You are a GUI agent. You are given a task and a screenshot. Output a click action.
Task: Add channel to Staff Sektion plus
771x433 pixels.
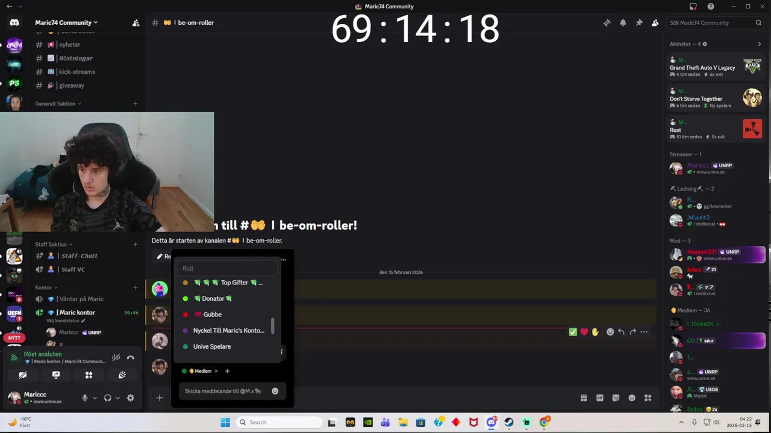(x=135, y=244)
